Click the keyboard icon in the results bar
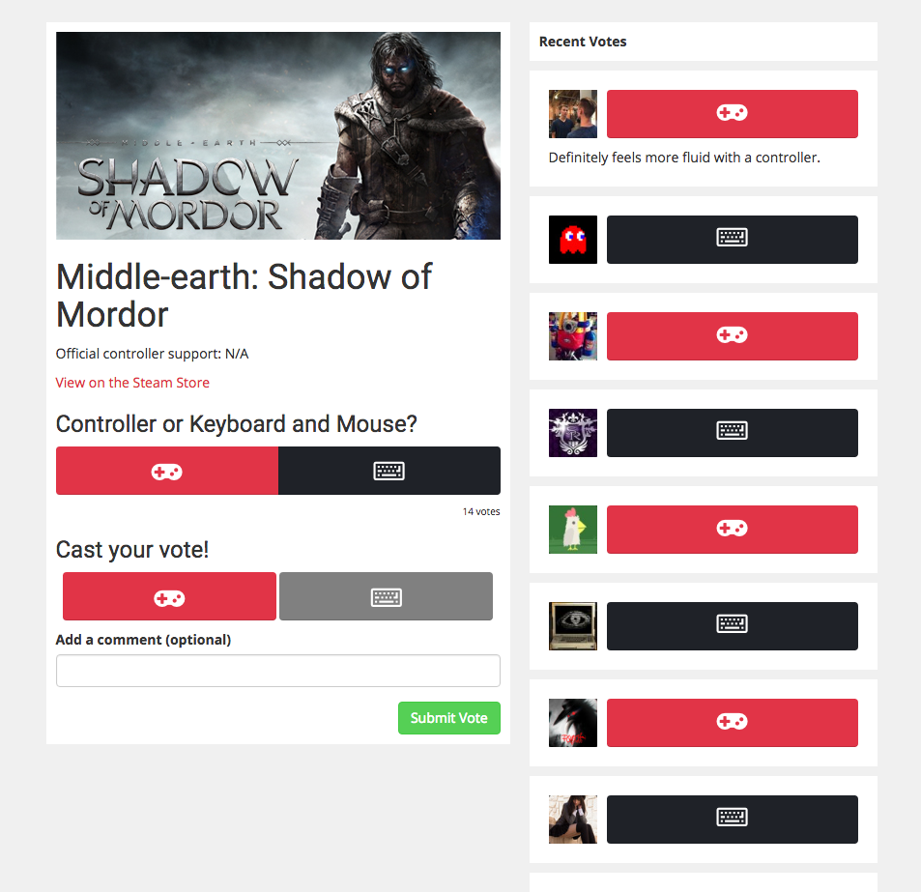This screenshot has width=921, height=892. pos(389,471)
